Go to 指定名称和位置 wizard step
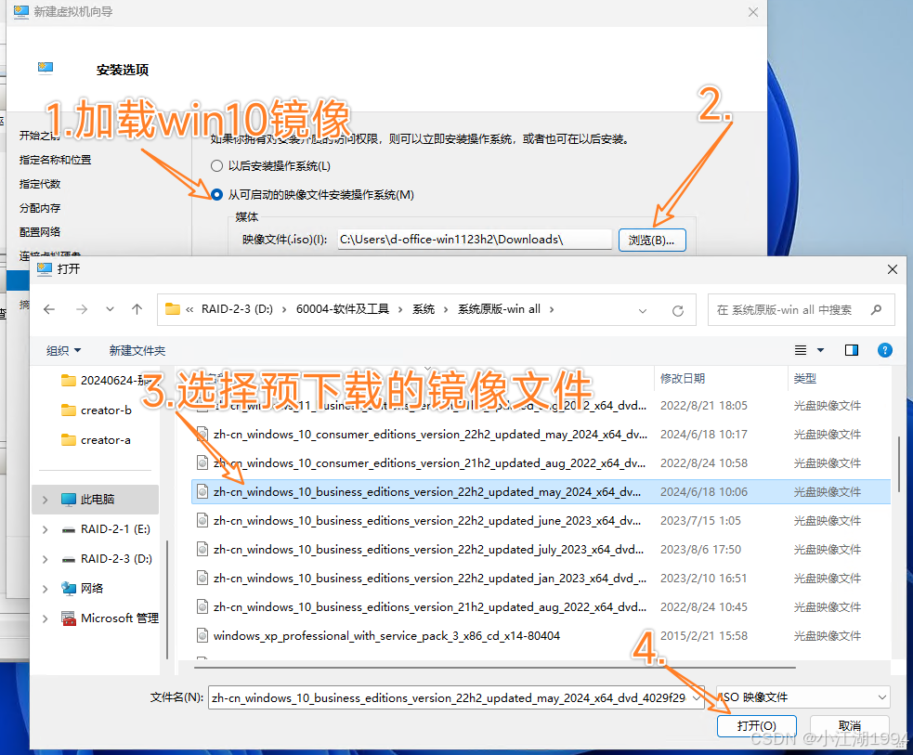913x755 pixels. pyautogui.click(x=56, y=160)
